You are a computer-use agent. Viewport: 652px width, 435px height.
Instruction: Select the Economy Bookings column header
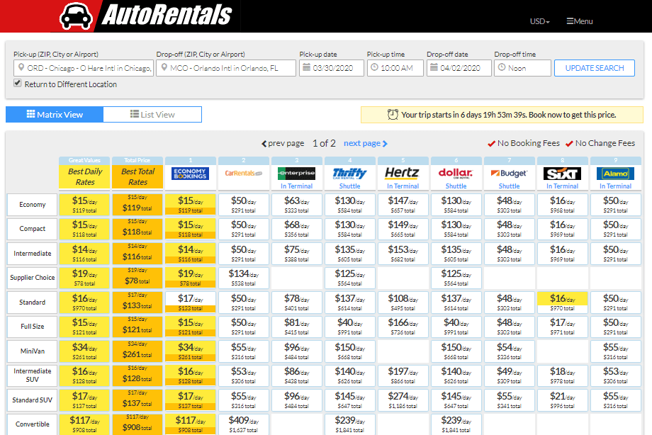[190, 174]
